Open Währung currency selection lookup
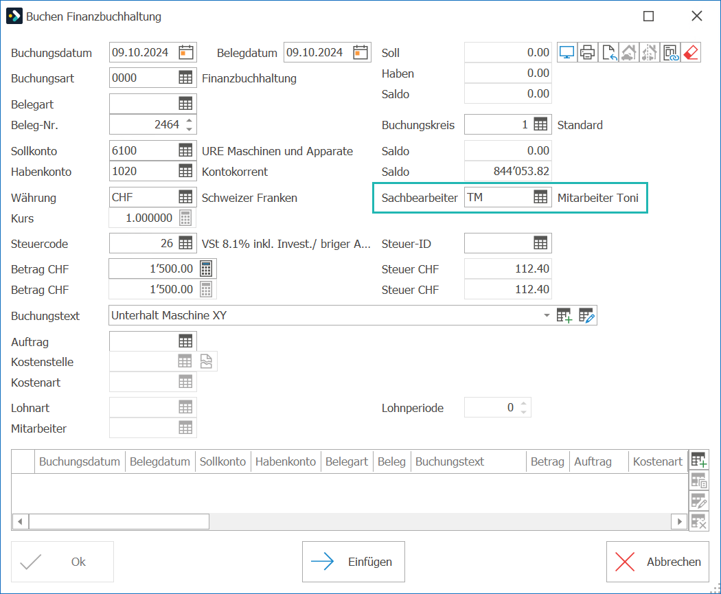Image resolution: width=721 pixels, height=594 pixels. pyautogui.click(x=185, y=197)
